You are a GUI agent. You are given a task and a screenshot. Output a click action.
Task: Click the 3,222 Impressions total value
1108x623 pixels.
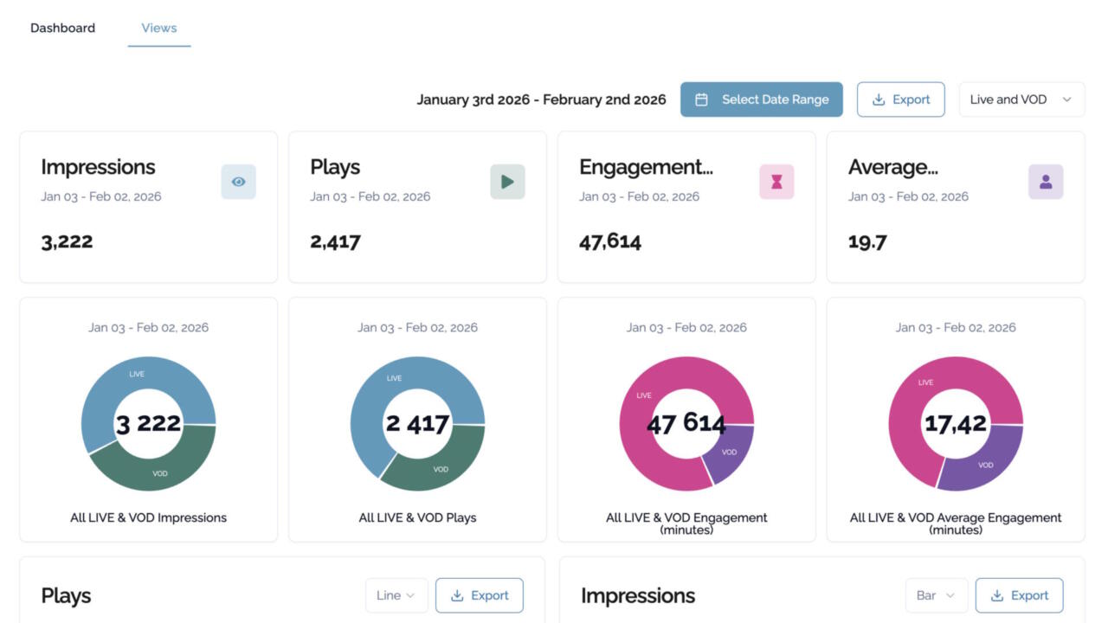(x=67, y=241)
